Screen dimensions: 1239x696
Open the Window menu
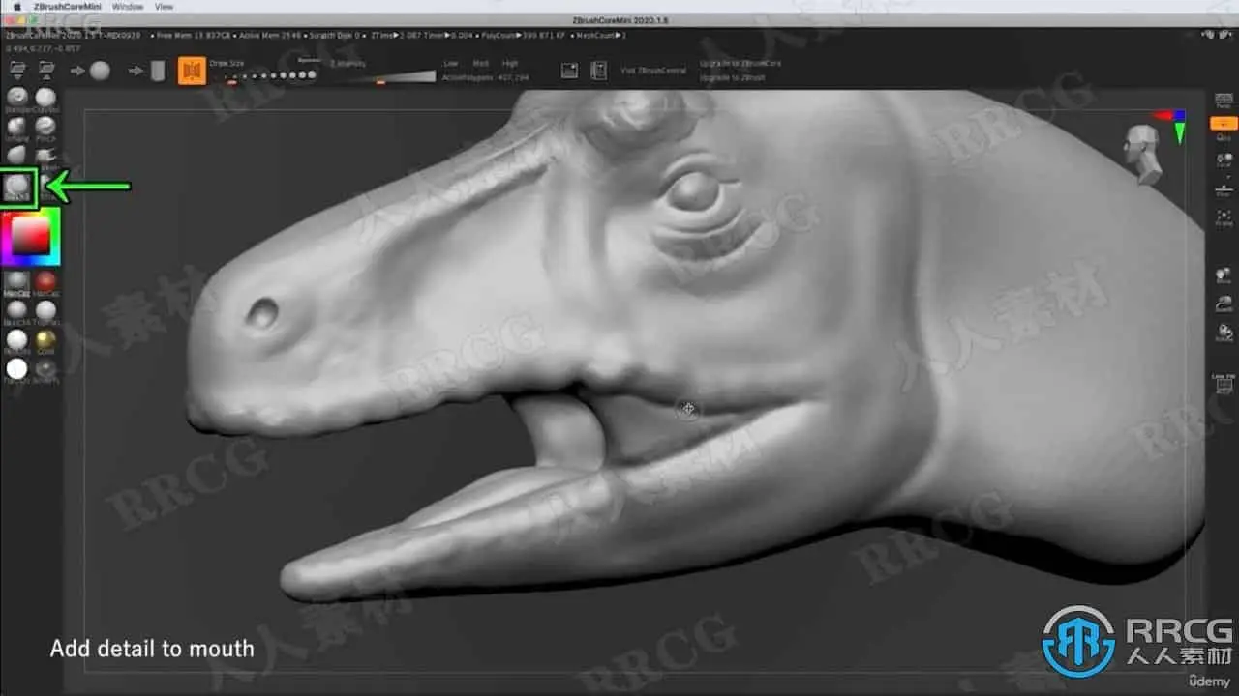127,6
